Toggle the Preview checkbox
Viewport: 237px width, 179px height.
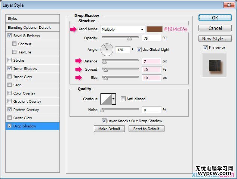(x=205, y=48)
